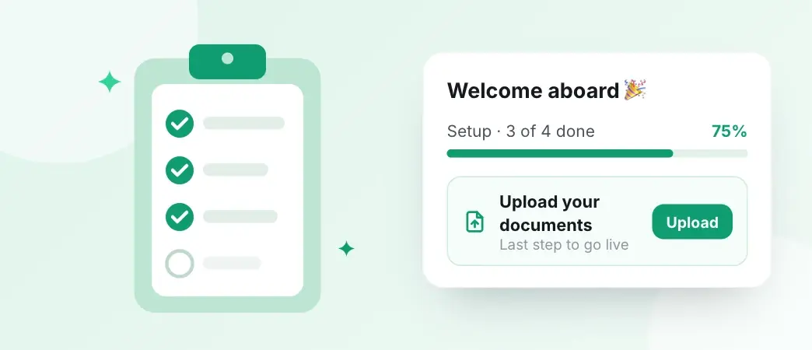
Task: Click the document upload file icon
Action: (x=475, y=222)
